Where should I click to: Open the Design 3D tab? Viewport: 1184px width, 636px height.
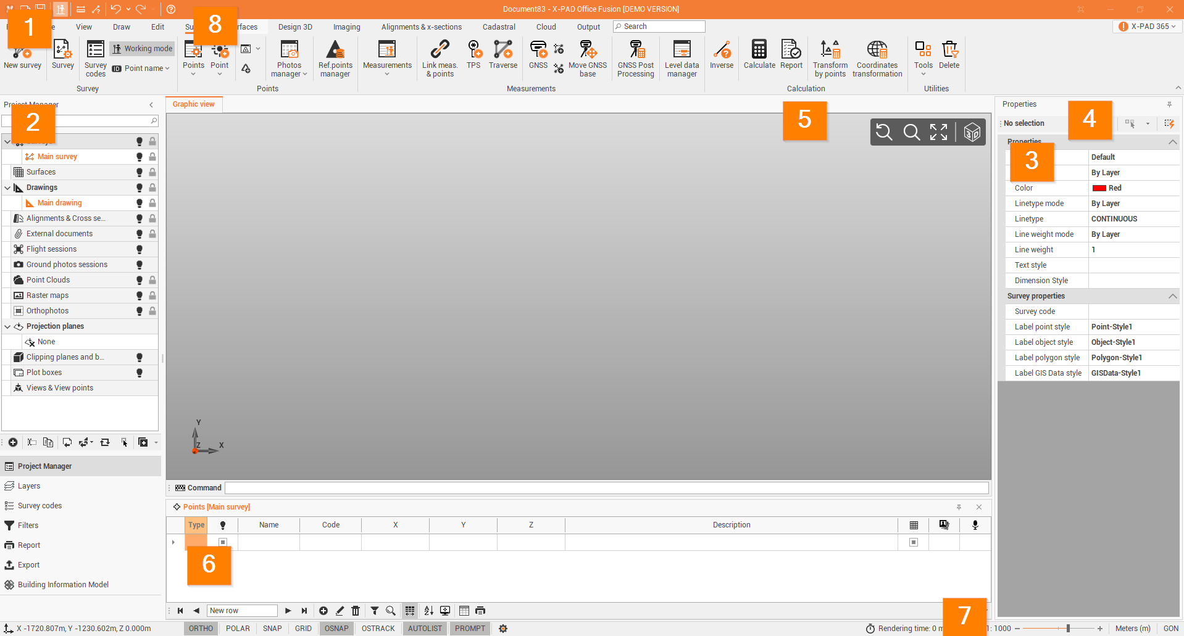click(x=295, y=27)
